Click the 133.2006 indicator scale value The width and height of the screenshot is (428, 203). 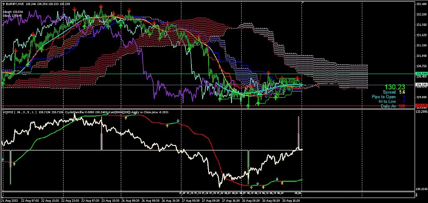tap(421, 112)
